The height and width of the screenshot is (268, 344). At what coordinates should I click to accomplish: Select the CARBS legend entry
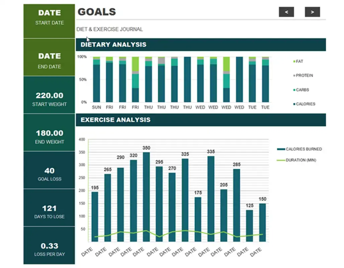point(302,90)
